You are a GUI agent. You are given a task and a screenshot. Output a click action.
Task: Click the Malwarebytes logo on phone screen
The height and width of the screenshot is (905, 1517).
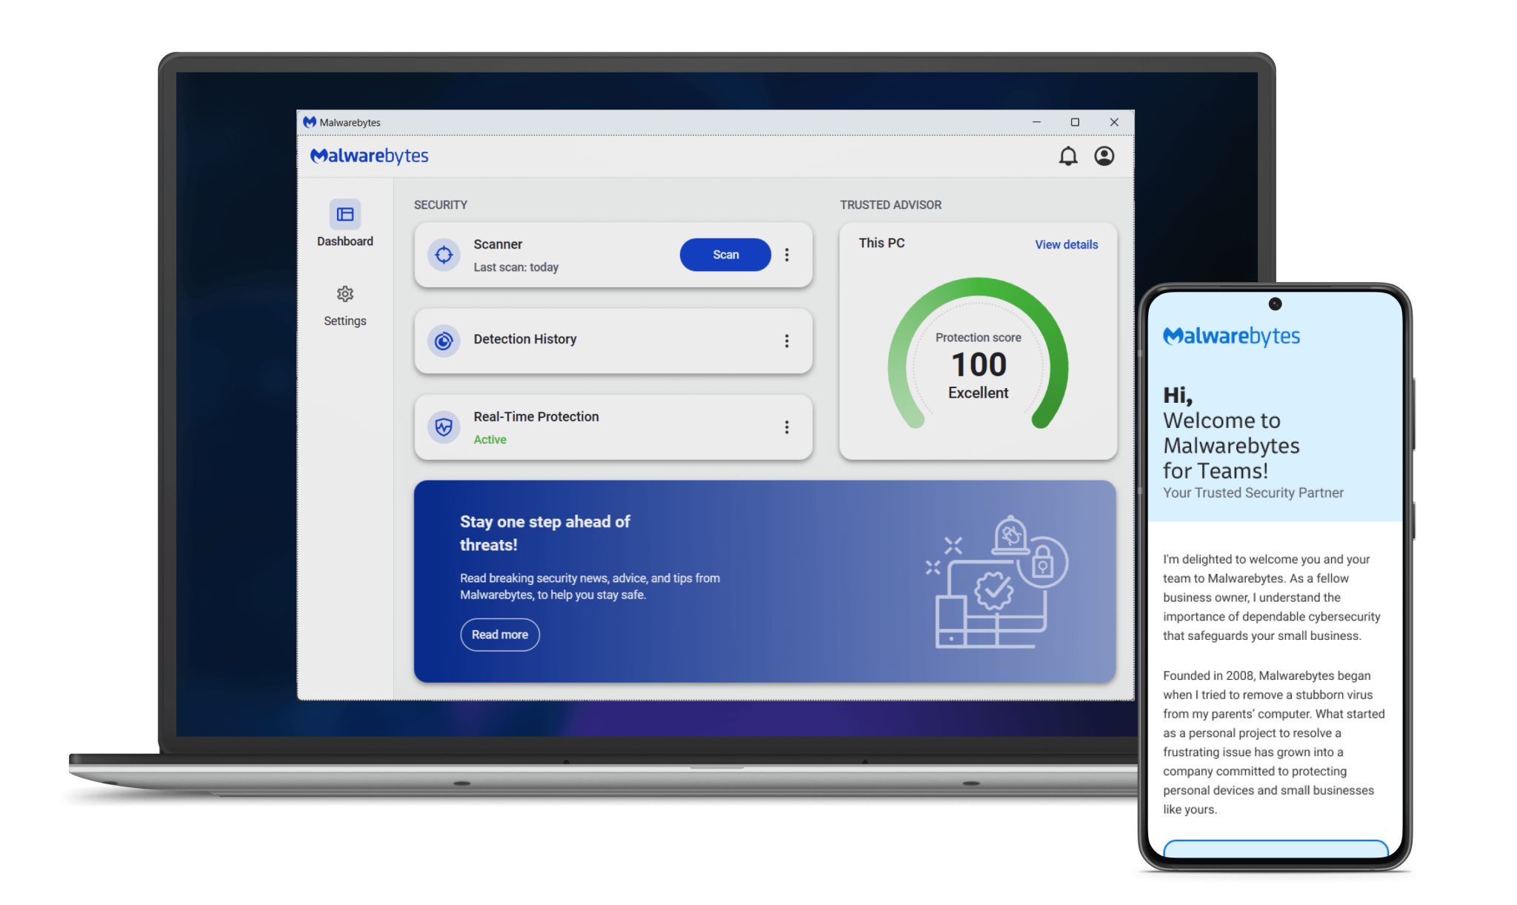1231,336
